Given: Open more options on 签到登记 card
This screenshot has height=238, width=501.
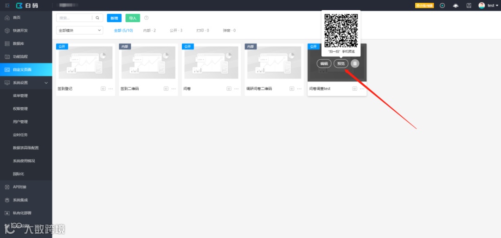Looking at the screenshot, I should click(110, 89).
